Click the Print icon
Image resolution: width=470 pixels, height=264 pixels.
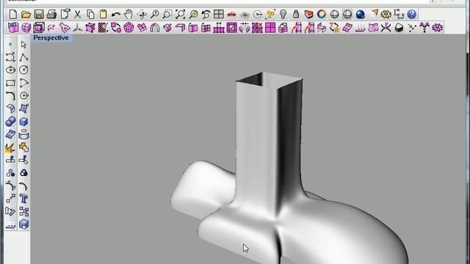click(x=52, y=14)
